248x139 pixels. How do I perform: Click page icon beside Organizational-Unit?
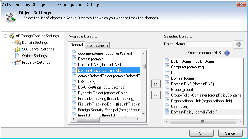tap(167, 101)
